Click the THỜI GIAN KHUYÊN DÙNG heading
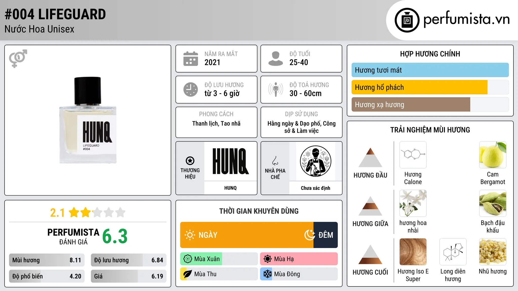This screenshot has width=518, height=291. click(x=259, y=211)
